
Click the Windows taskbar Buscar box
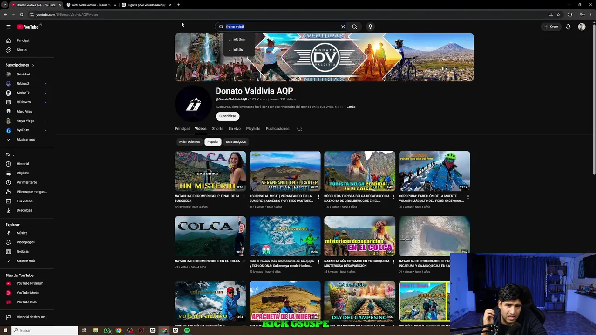[44, 330]
